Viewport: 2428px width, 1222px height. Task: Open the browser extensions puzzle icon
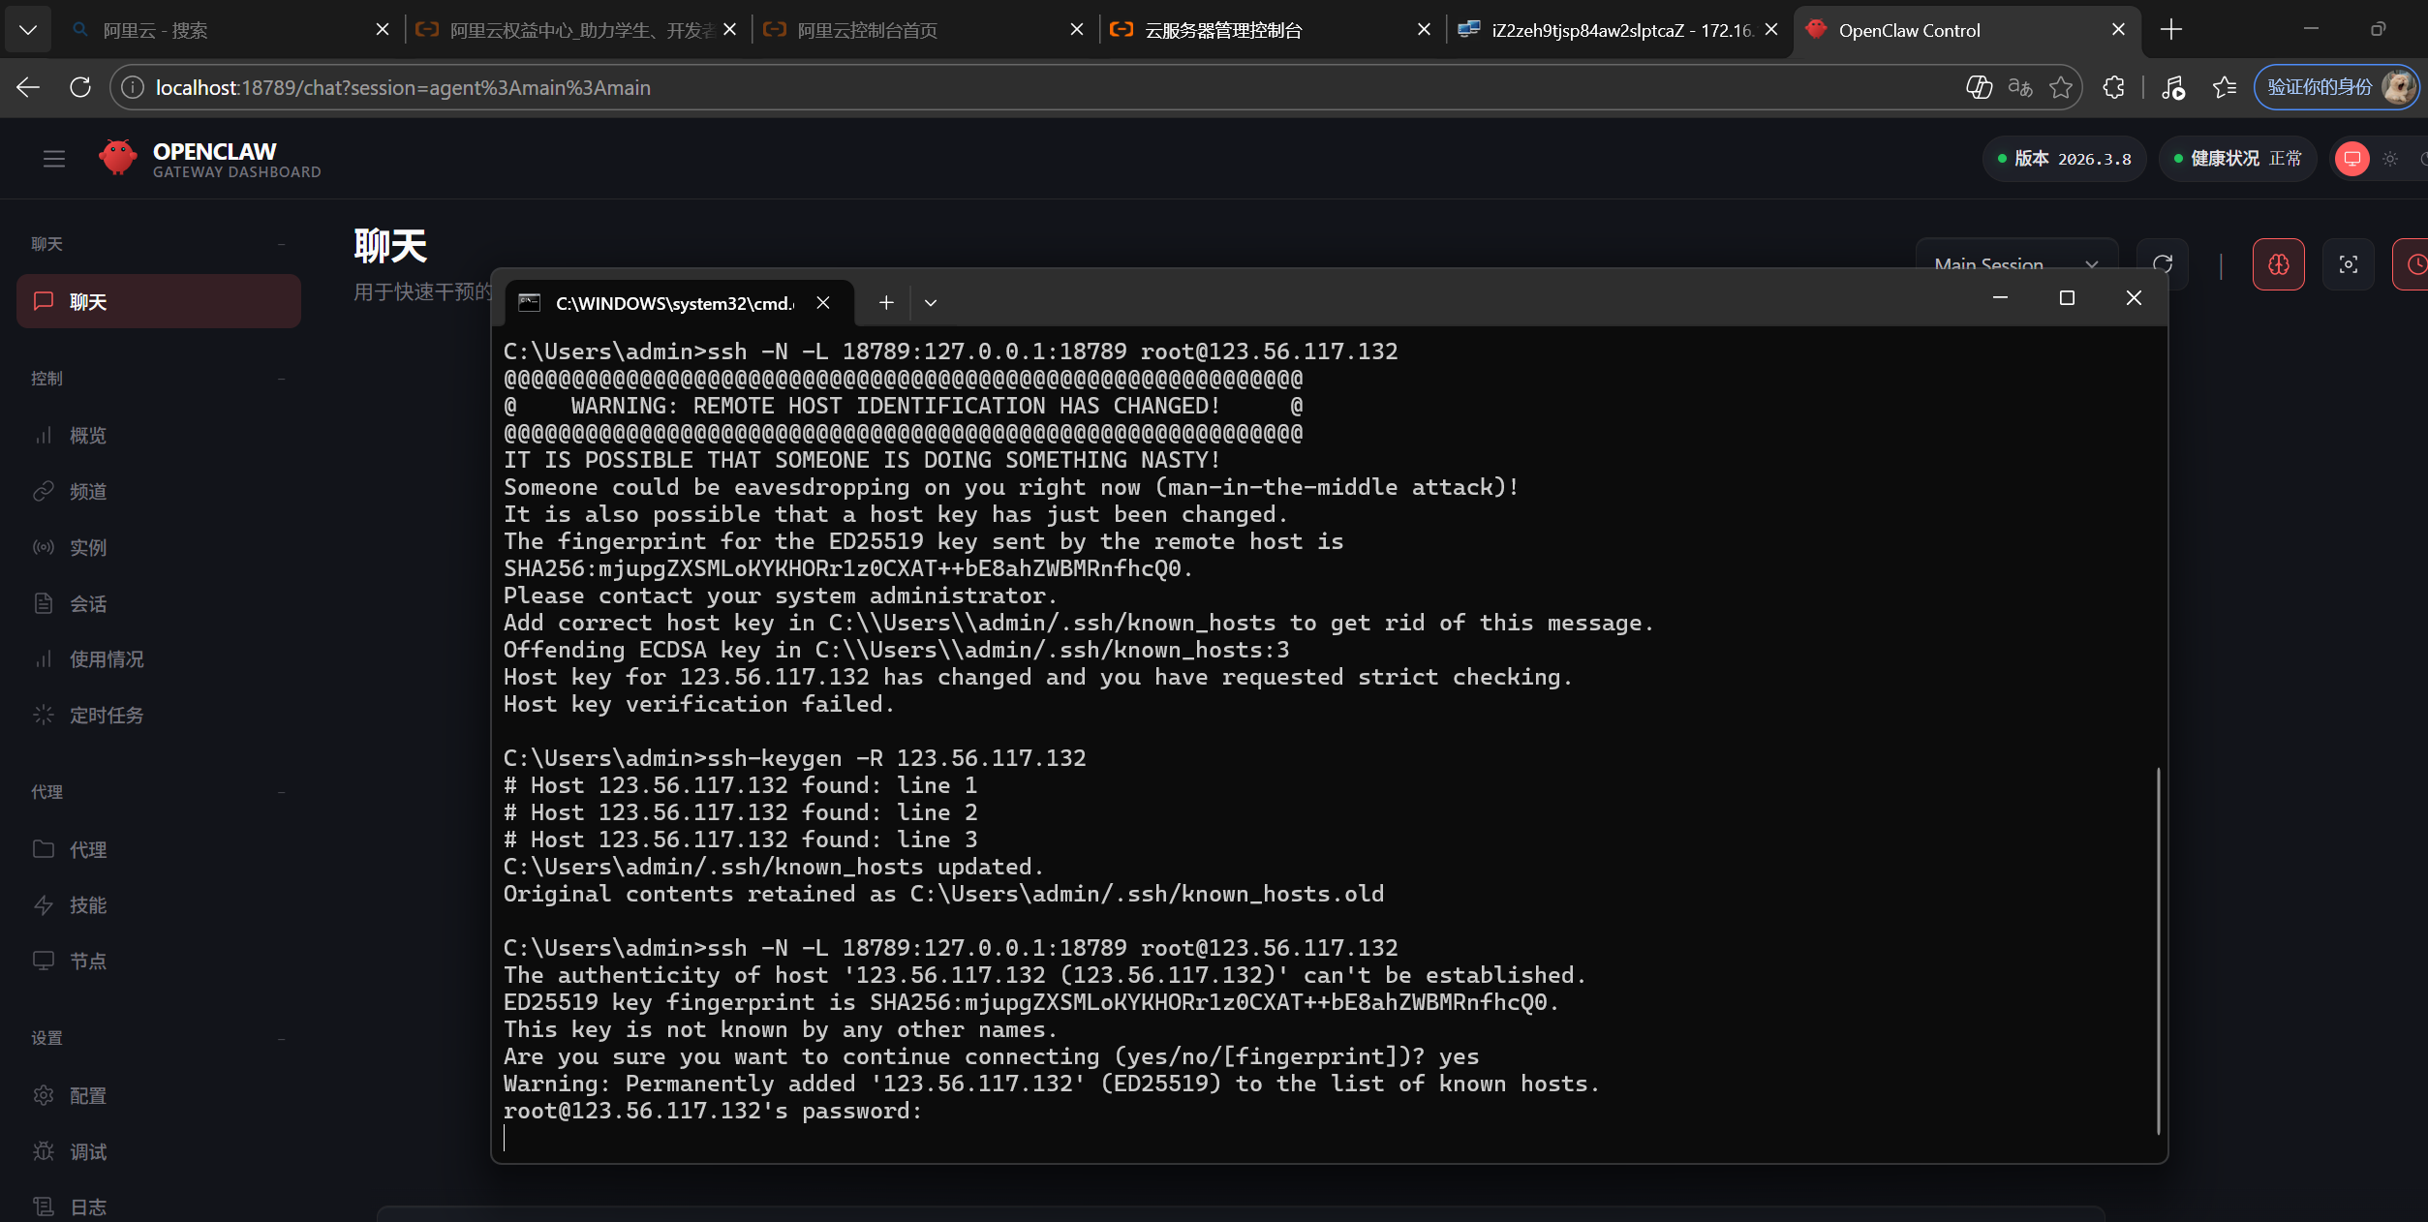pyautogui.click(x=2113, y=88)
